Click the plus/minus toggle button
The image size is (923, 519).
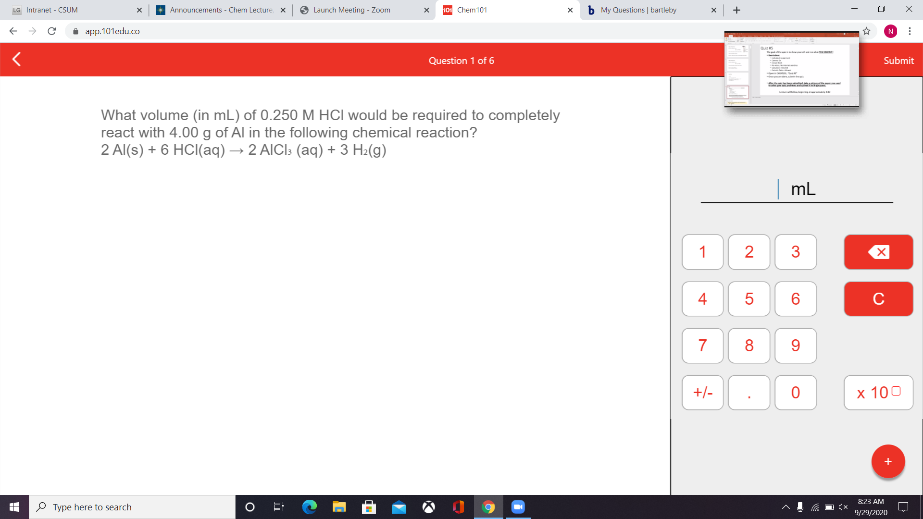702,392
